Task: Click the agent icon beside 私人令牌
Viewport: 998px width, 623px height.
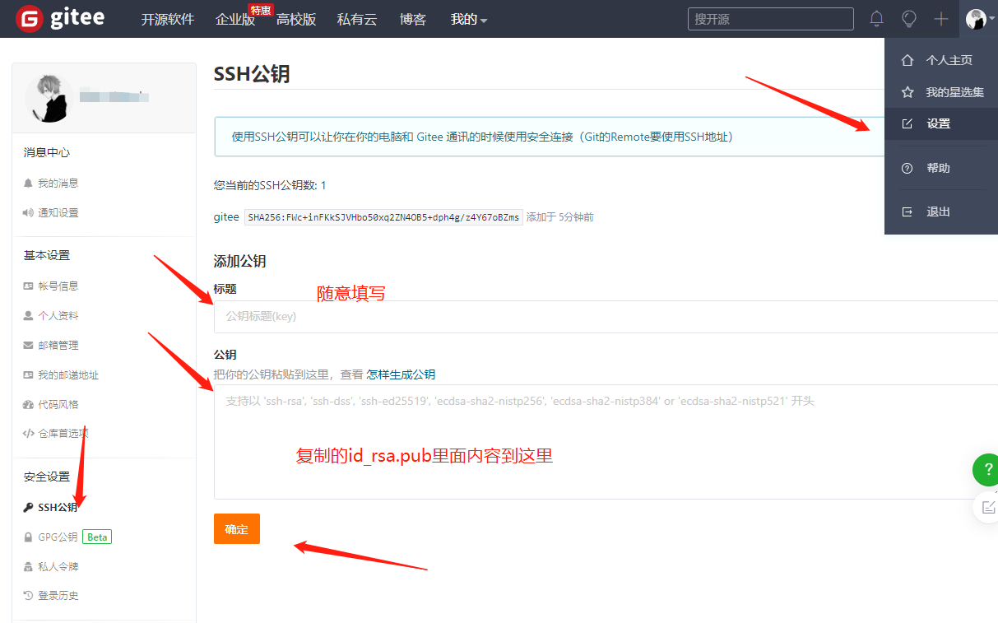Action: pos(29,566)
